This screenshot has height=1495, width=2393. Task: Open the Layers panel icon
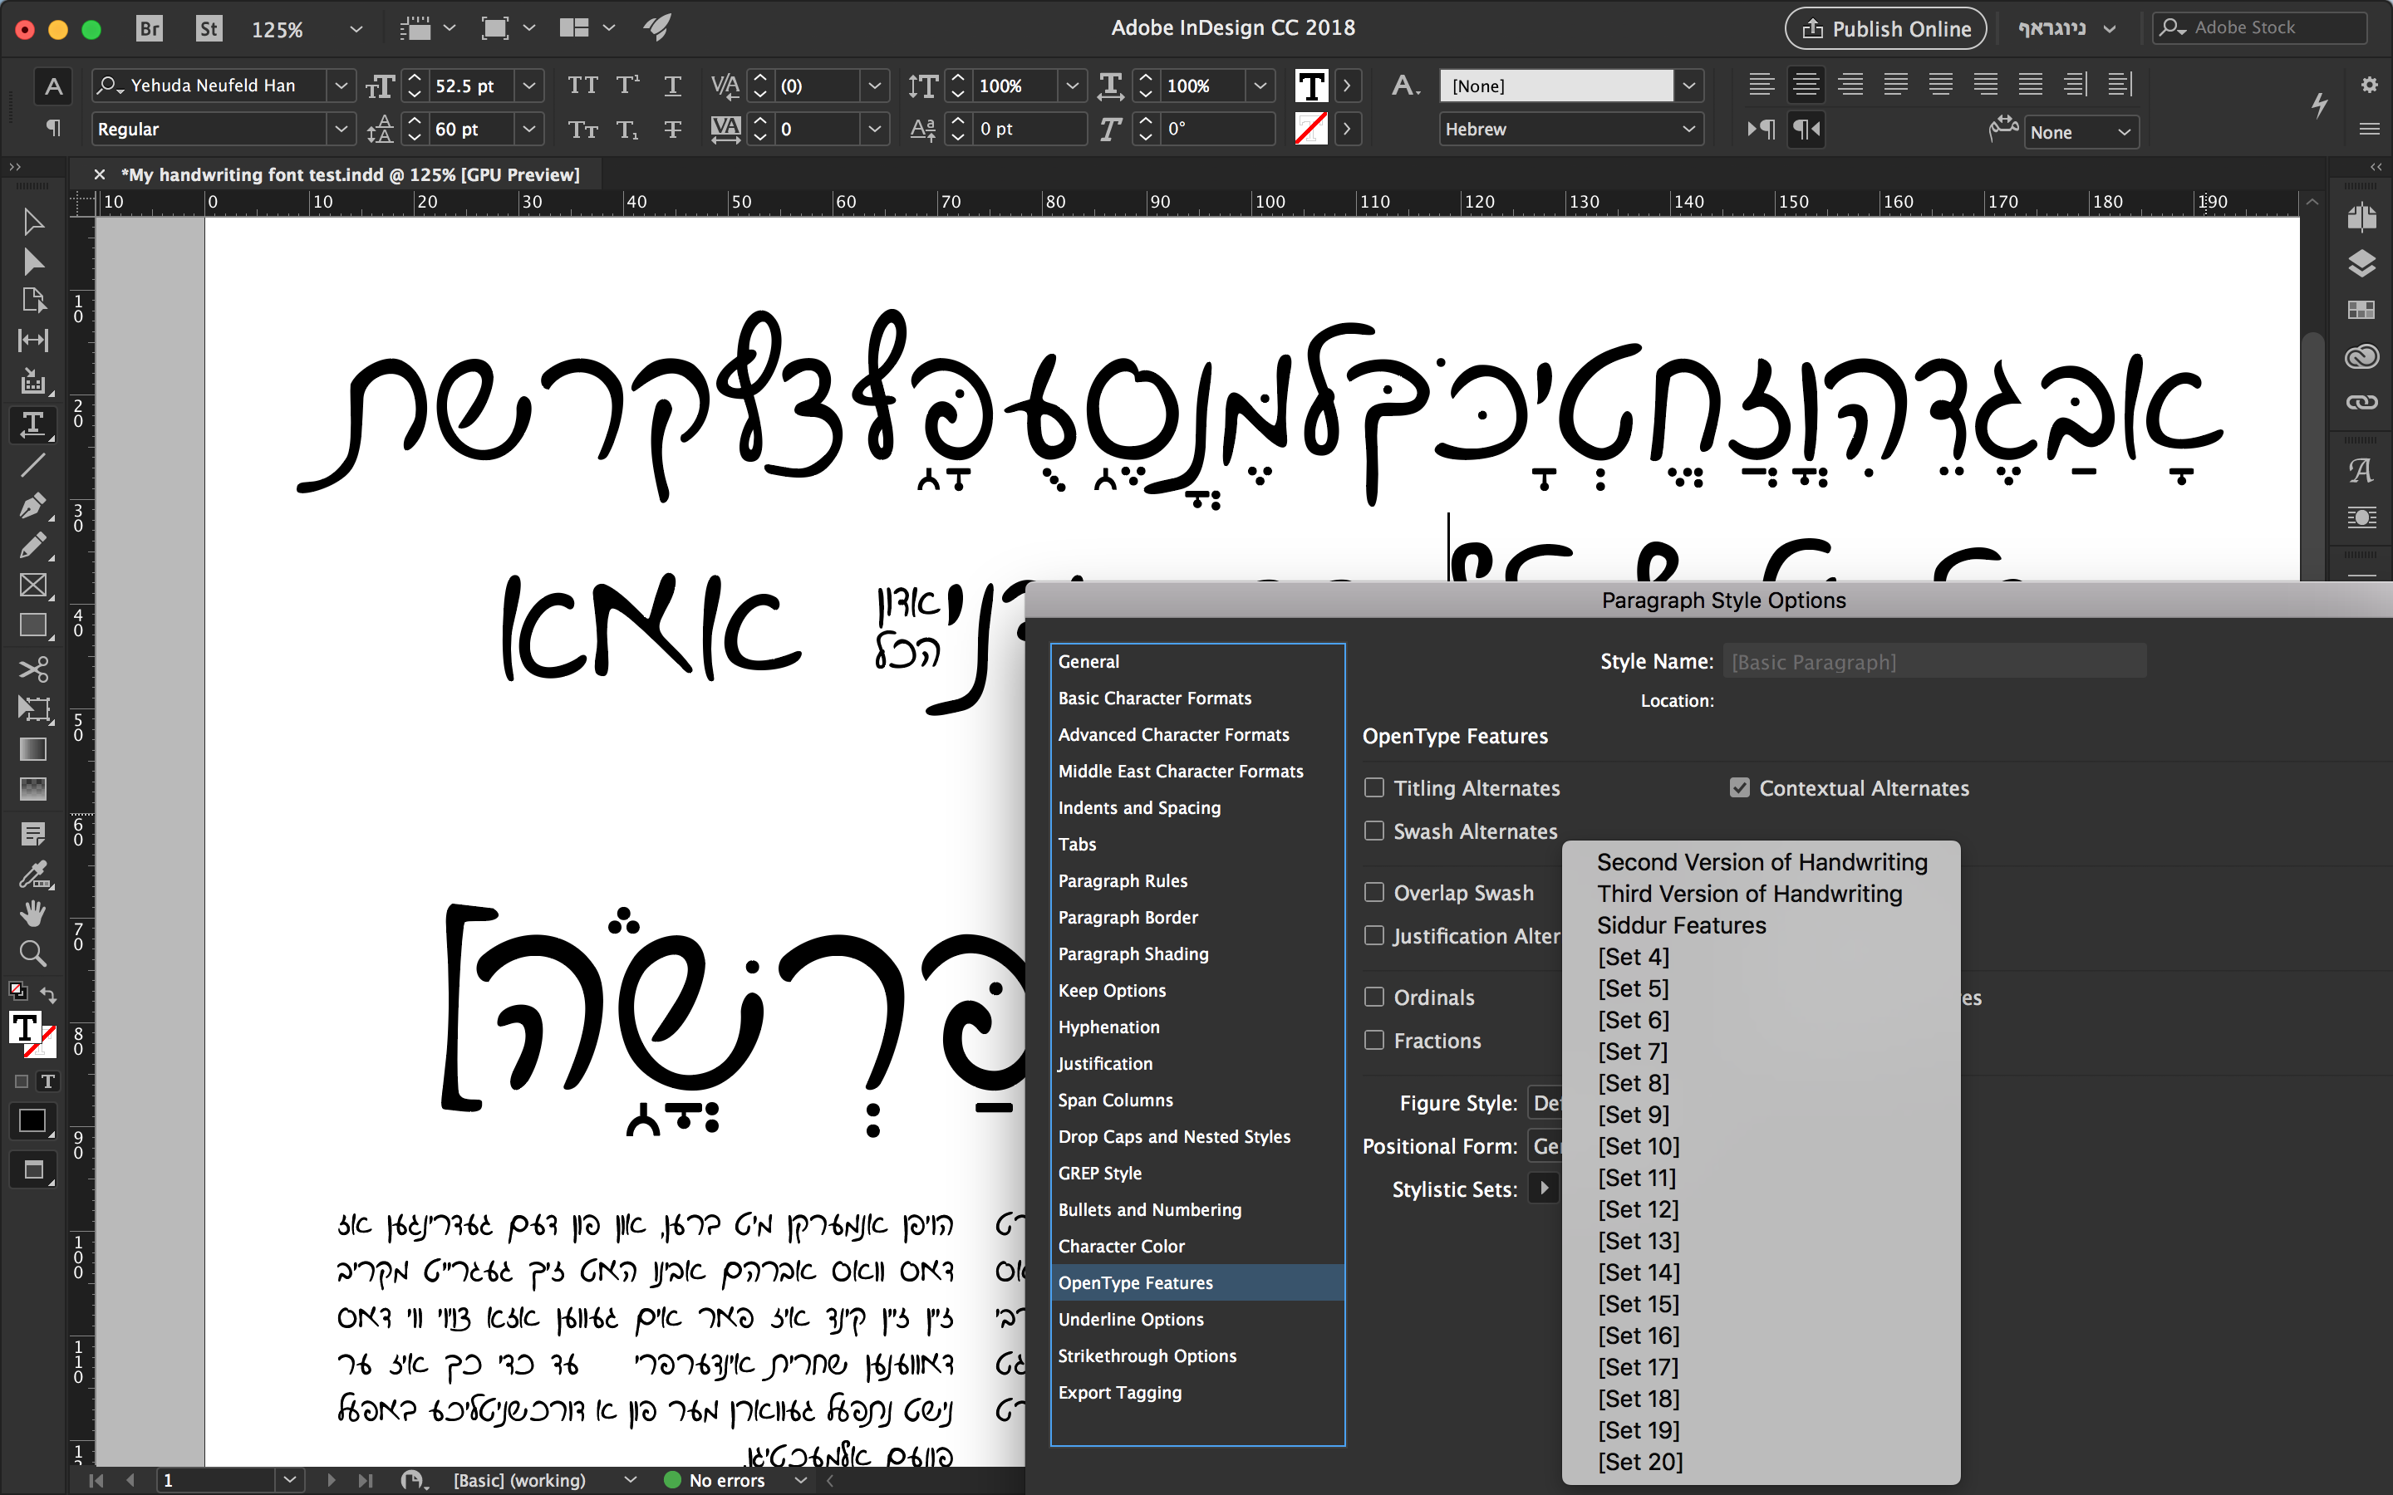[x=2361, y=263]
